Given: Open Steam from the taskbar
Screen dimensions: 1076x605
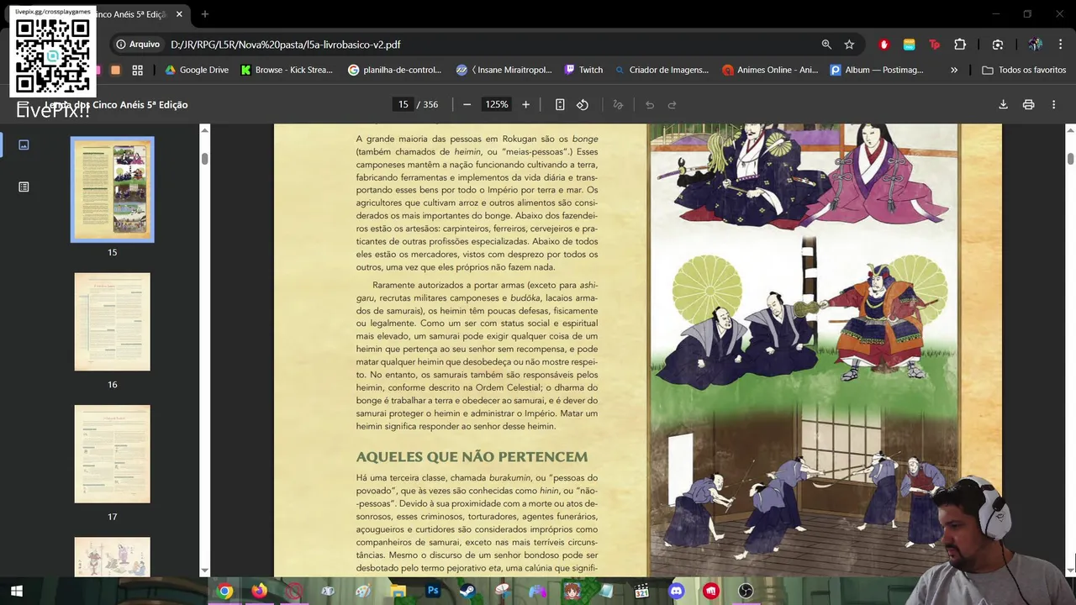Looking at the screenshot, I should pos(468,591).
